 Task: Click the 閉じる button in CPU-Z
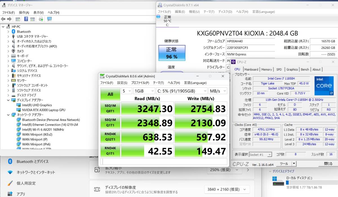pyautogui.click(x=328, y=164)
